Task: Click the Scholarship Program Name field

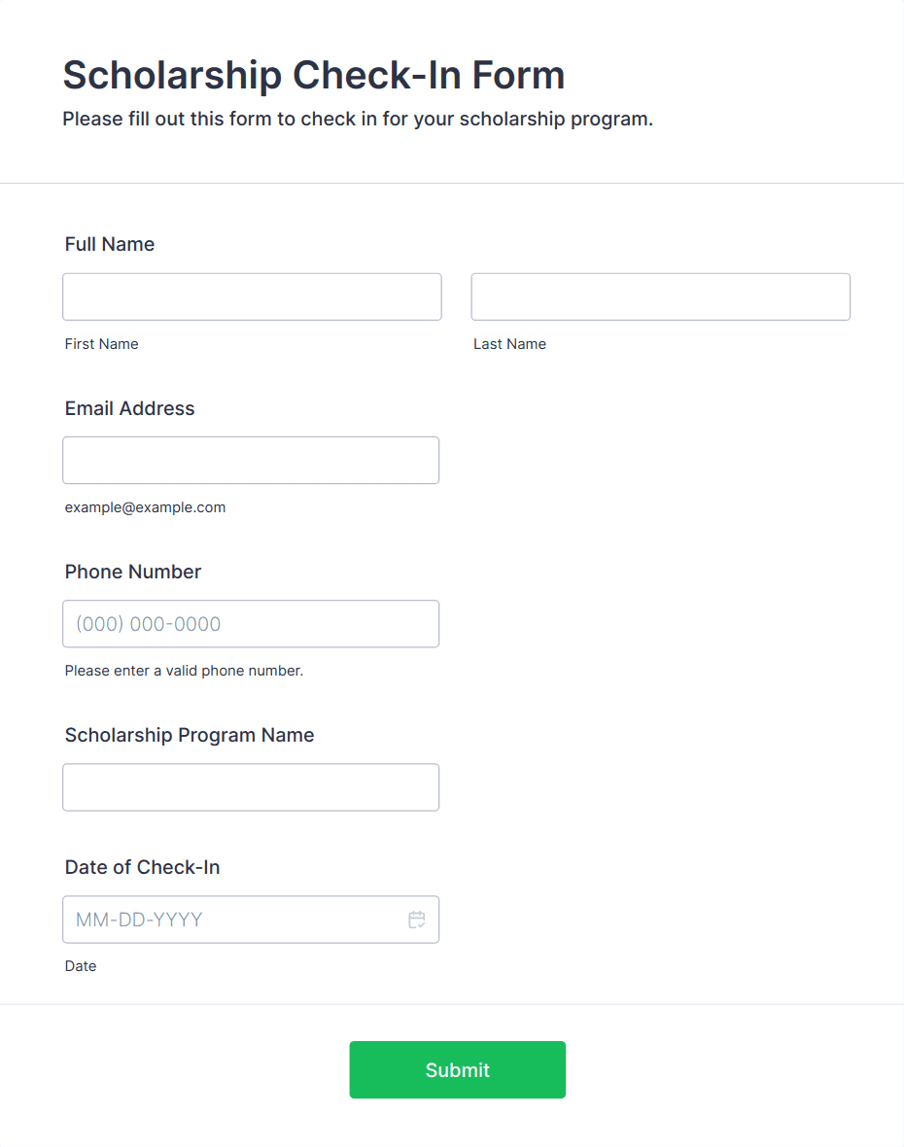Action: pos(251,787)
